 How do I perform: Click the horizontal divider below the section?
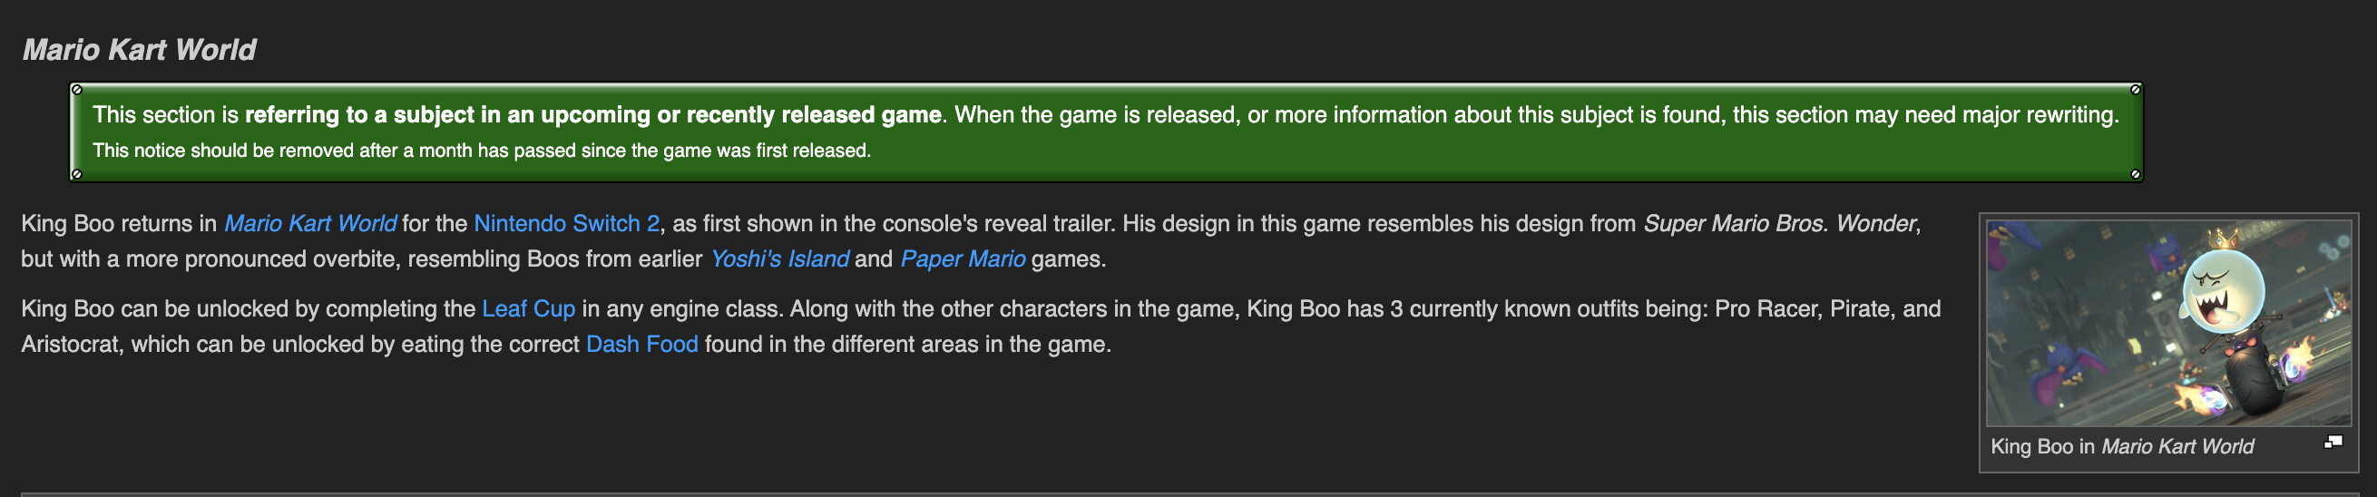pos(1188,494)
